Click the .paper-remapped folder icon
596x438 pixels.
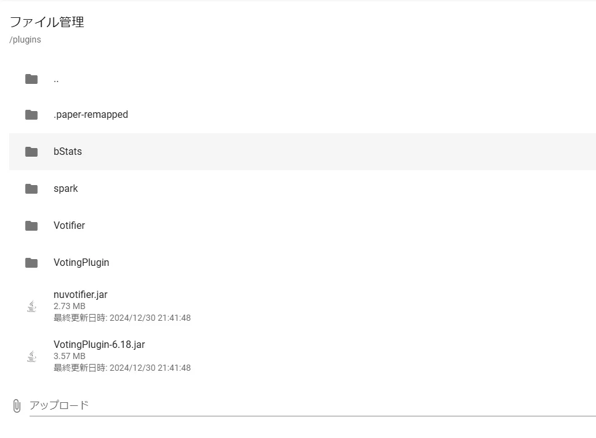tap(31, 115)
